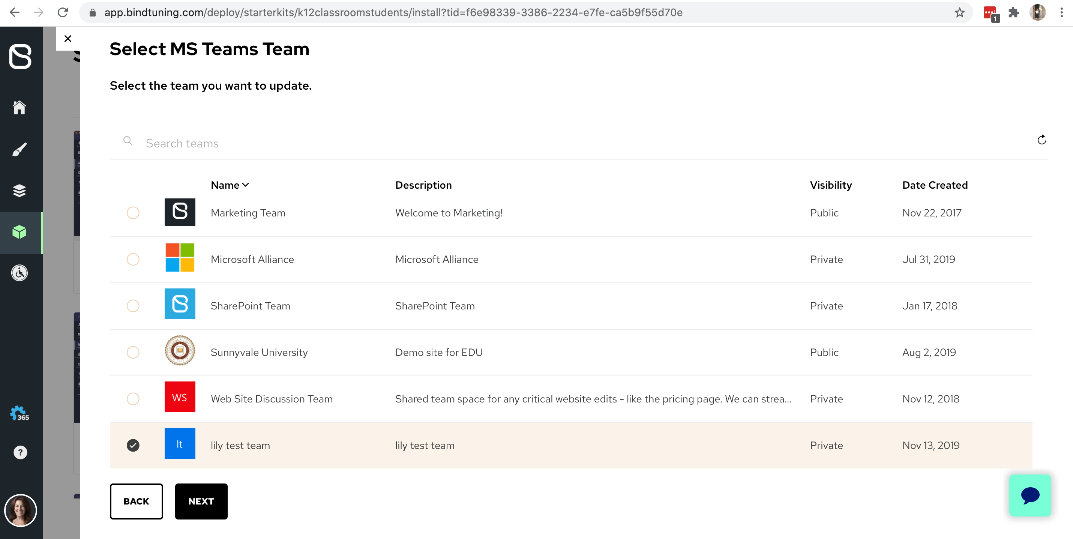Click Private visibility for Microsoft Alliance
1073x539 pixels.
tap(827, 260)
